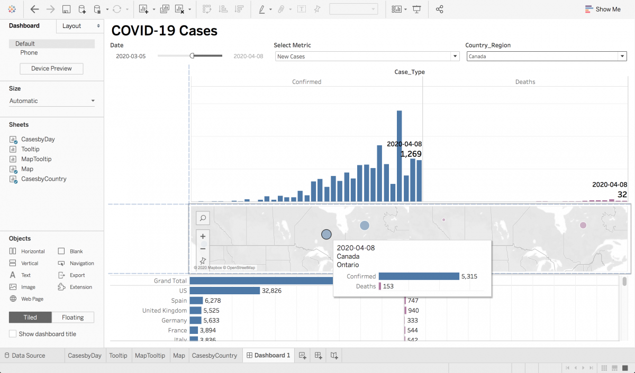The width and height of the screenshot is (635, 373).
Task: Open the Map worksheet tab
Action: [x=179, y=355]
